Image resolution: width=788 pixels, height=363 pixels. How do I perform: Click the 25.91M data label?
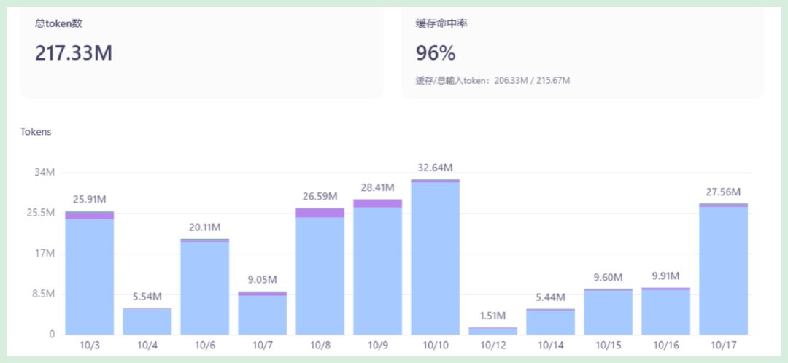pos(90,199)
